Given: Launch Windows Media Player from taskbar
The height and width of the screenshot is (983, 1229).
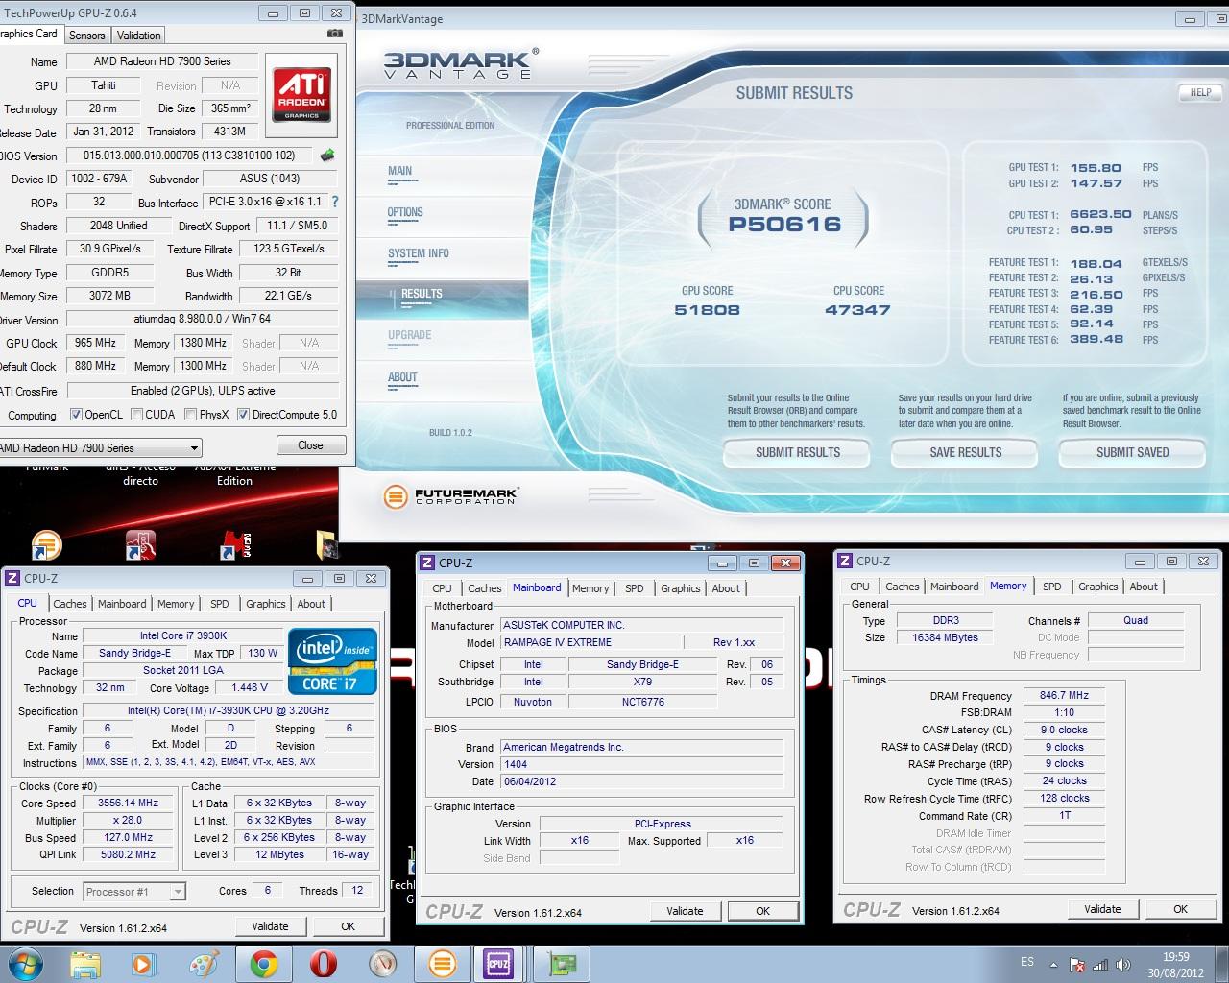Looking at the screenshot, I should (x=143, y=963).
